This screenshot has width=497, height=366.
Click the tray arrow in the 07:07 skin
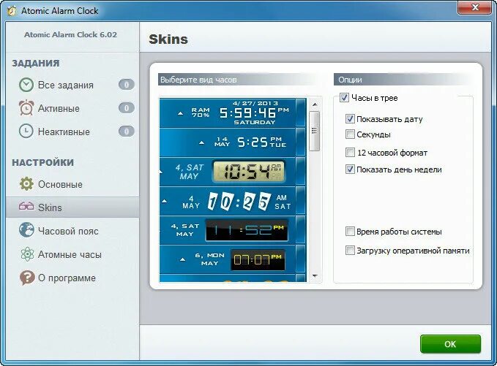point(182,260)
